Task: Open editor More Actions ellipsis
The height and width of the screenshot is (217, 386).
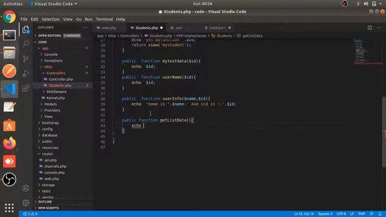Action: click(379, 28)
